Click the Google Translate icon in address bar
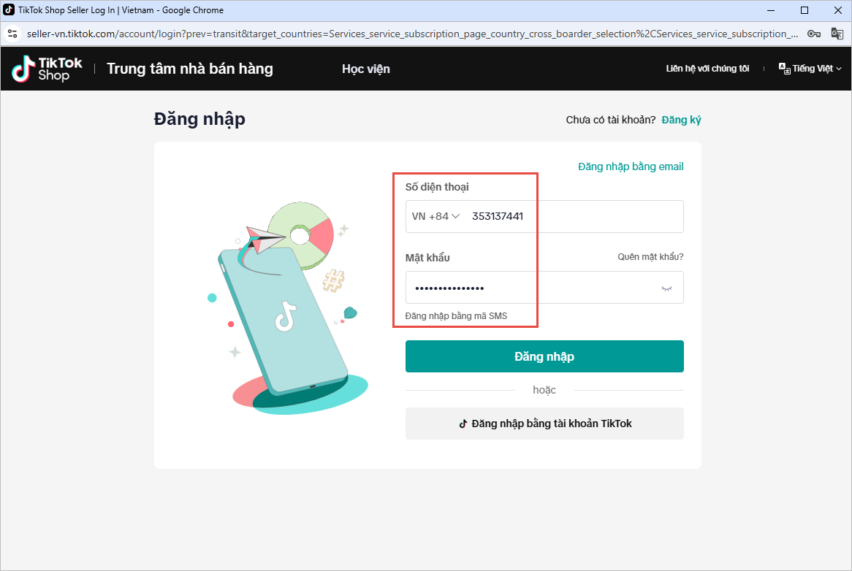The width and height of the screenshot is (852, 571). coord(837,34)
